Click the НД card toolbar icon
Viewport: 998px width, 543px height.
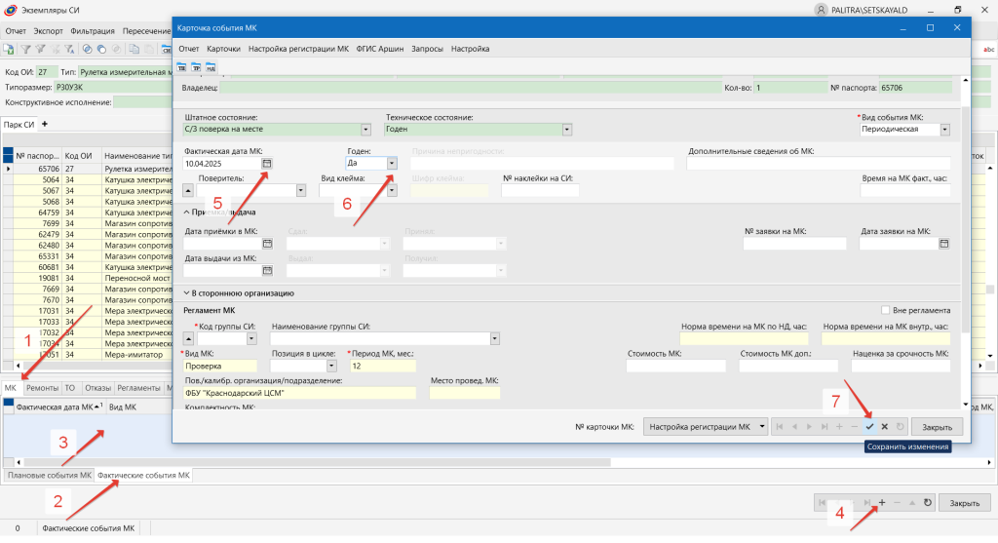tap(211, 67)
